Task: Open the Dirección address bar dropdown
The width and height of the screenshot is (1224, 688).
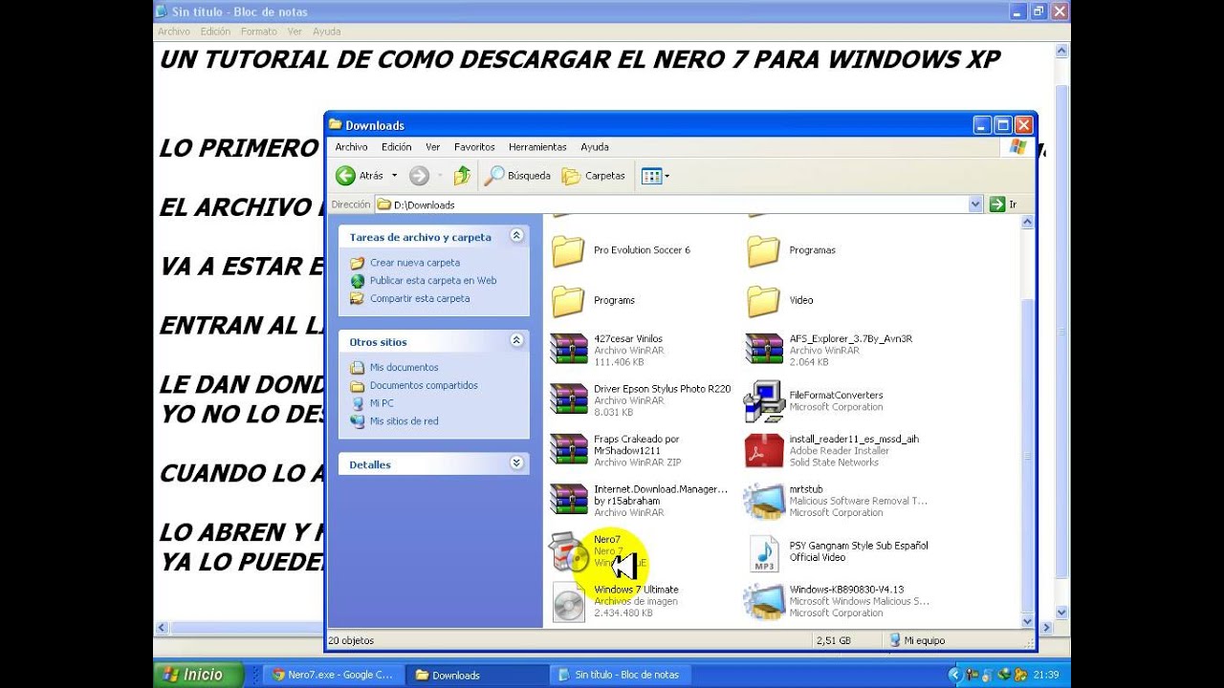Action: pos(975,204)
